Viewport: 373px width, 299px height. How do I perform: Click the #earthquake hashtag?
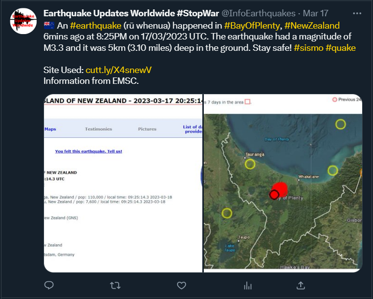pos(93,25)
